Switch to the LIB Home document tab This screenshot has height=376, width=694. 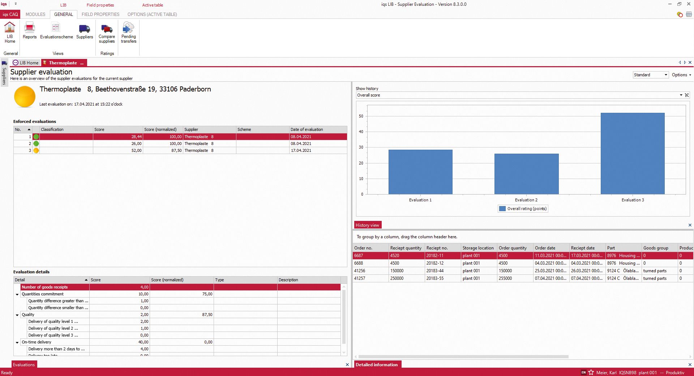(x=26, y=63)
